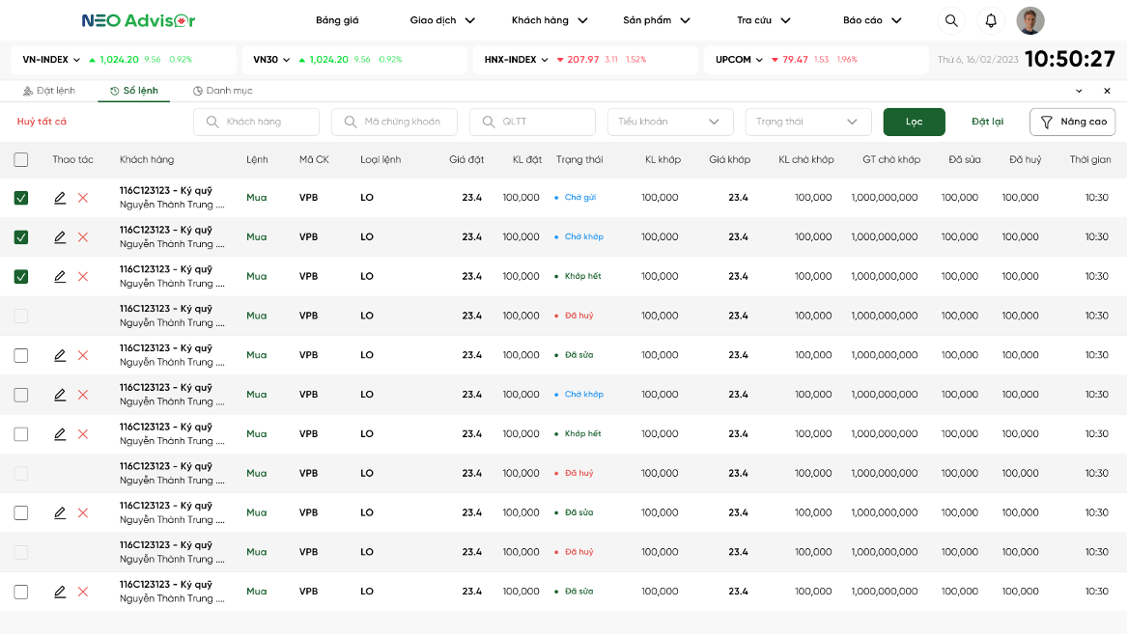Check the last order row checkbox
Image resolution: width=1128 pixels, height=635 pixels.
21,592
